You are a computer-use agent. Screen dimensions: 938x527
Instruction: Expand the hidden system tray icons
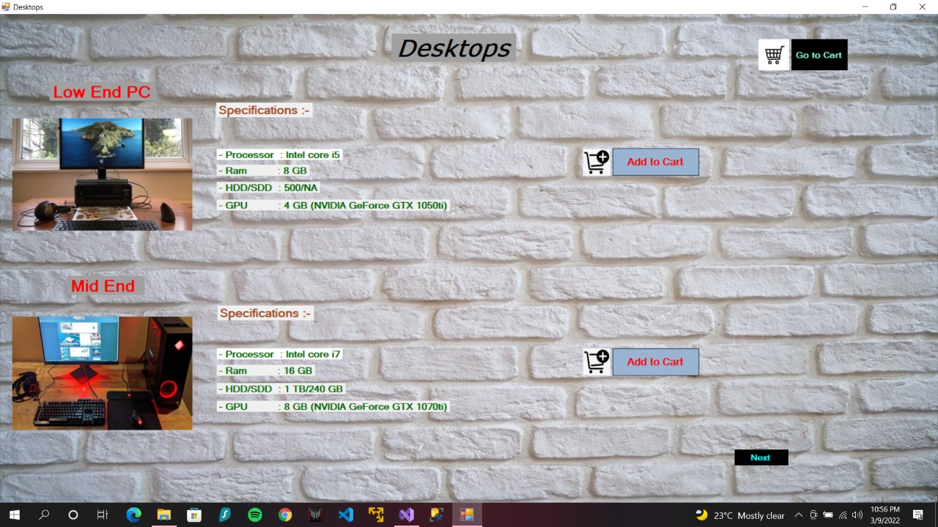(x=799, y=515)
